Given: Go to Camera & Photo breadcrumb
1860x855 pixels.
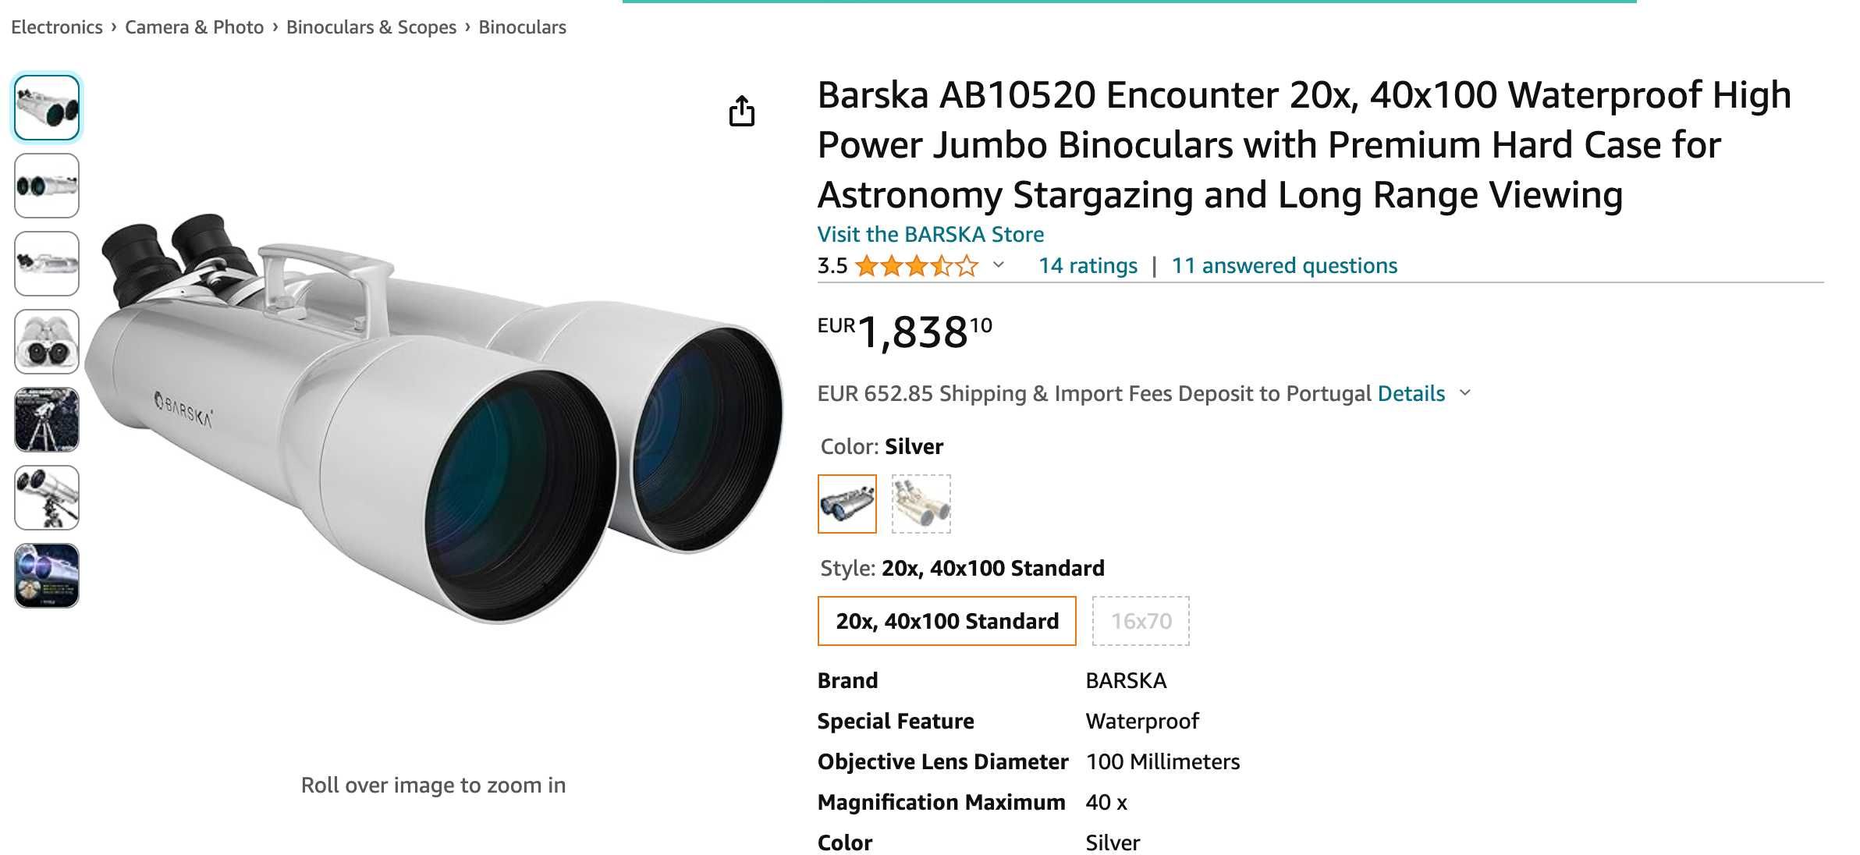Looking at the screenshot, I should [194, 27].
